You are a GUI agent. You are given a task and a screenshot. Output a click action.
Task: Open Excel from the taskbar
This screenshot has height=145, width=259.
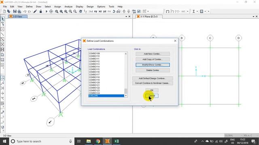coord(117,141)
